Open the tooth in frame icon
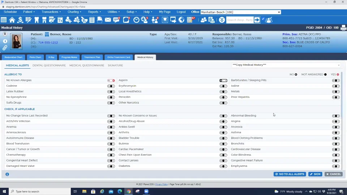The image size is (347, 195). pos(165,20)
